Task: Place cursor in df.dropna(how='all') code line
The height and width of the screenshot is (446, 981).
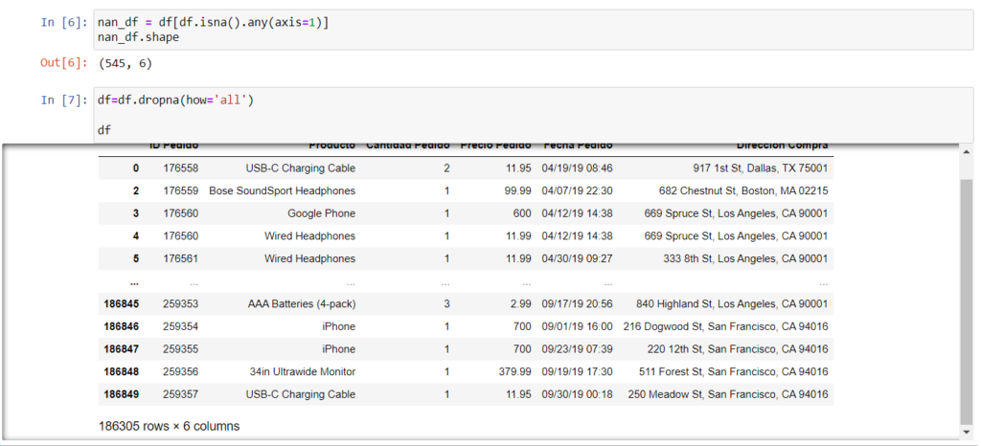Action: [175, 100]
